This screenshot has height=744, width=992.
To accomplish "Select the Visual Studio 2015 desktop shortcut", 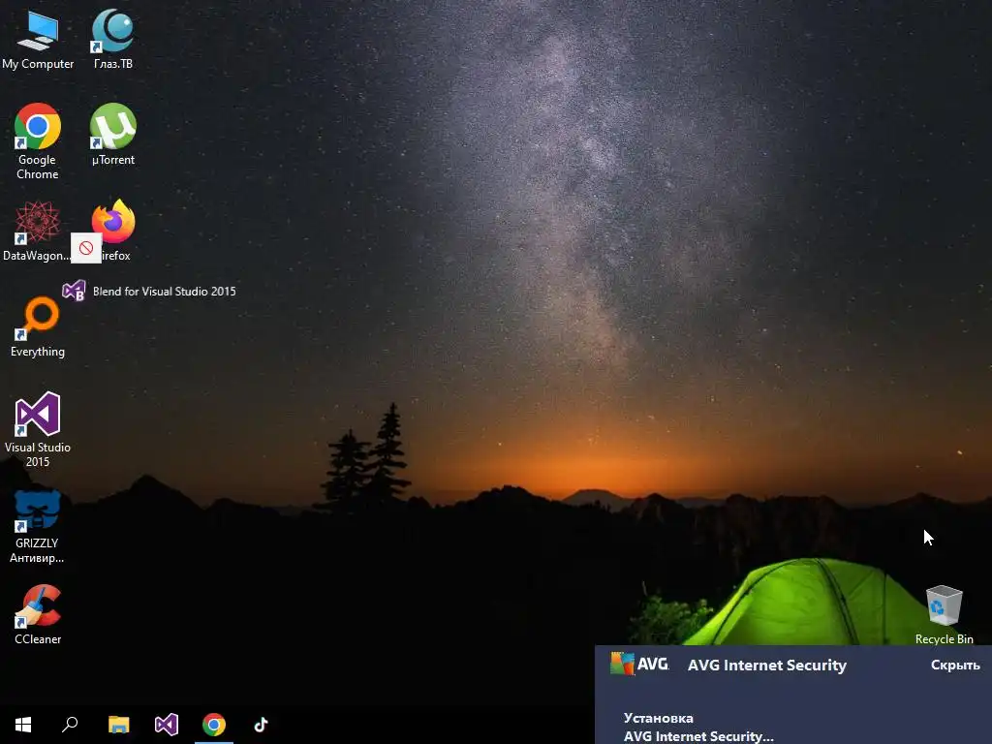I will pos(38,429).
